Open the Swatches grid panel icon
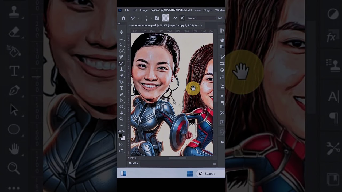The height and width of the screenshot is (192, 342). point(222,47)
